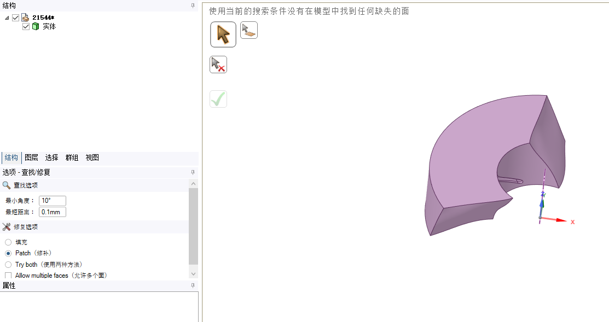This screenshot has width=609, height=322.
Task: Switch to the 图层 tab
Action: [31, 157]
